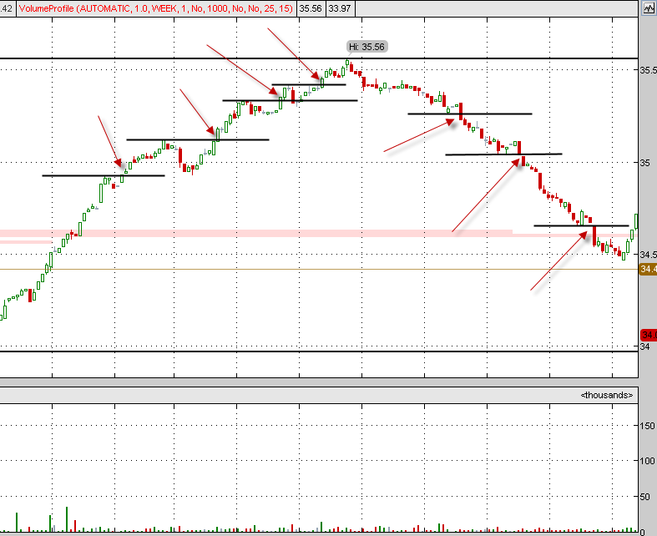The height and width of the screenshot is (536, 657).
Task: Click the 150 volume axis label
Action: coord(647,426)
